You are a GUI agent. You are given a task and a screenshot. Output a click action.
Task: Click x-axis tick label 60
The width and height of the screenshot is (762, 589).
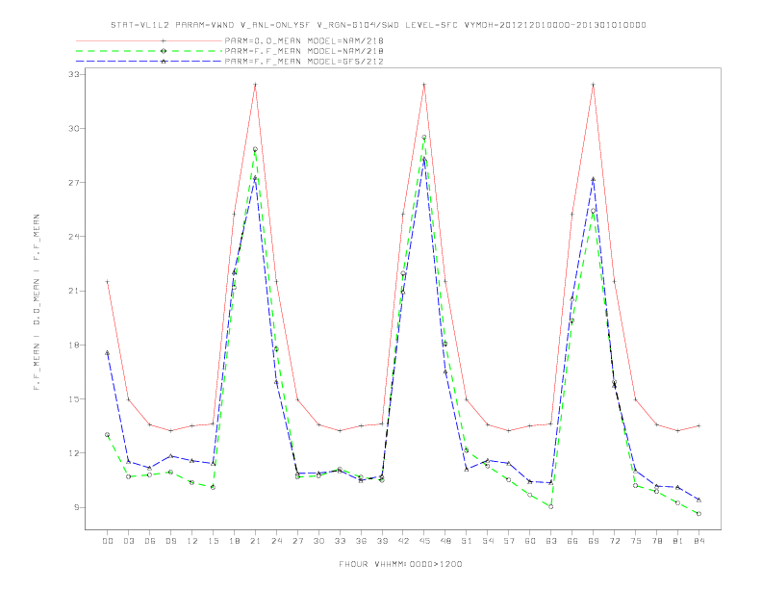pos(530,541)
